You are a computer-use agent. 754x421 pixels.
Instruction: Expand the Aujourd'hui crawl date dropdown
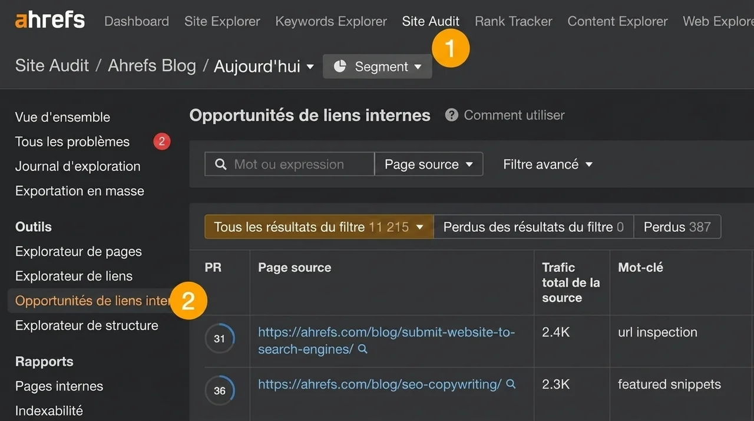[x=264, y=66]
